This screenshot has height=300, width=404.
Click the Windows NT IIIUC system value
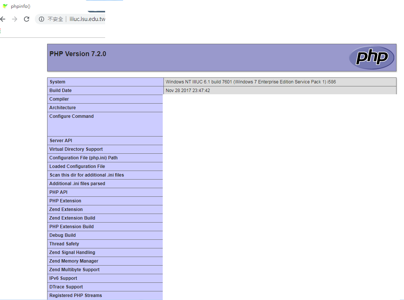coord(251,82)
